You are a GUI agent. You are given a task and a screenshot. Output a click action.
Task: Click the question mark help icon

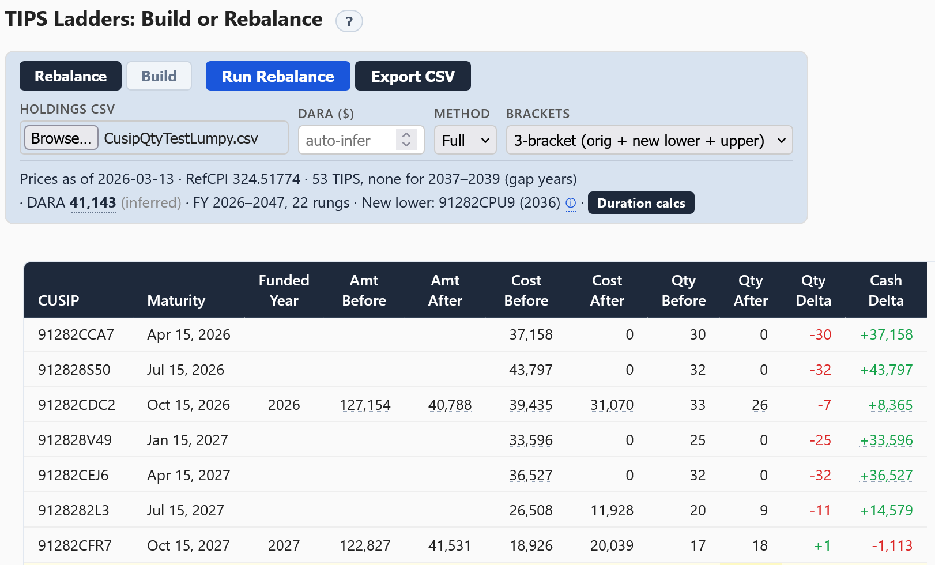[349, 22]
